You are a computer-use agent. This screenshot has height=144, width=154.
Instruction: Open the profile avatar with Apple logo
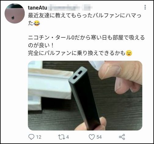(x=15, y=13)
